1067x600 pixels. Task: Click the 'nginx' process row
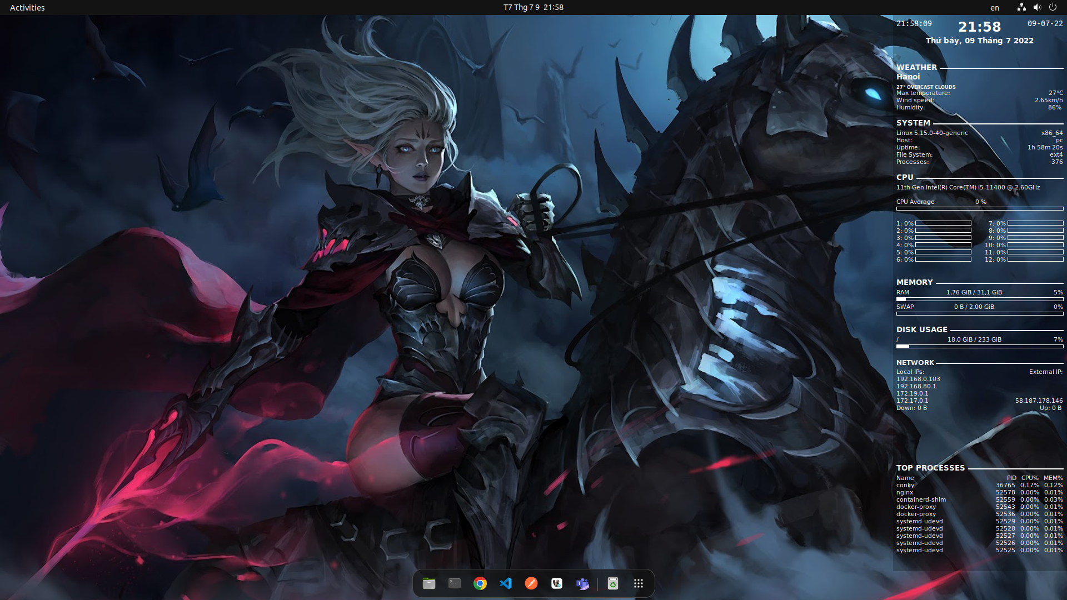pos(980,492)
